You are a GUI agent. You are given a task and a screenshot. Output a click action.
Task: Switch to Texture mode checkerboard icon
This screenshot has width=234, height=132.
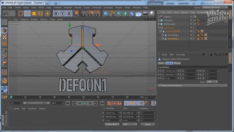pyautogui.click(x=4, y=37)
